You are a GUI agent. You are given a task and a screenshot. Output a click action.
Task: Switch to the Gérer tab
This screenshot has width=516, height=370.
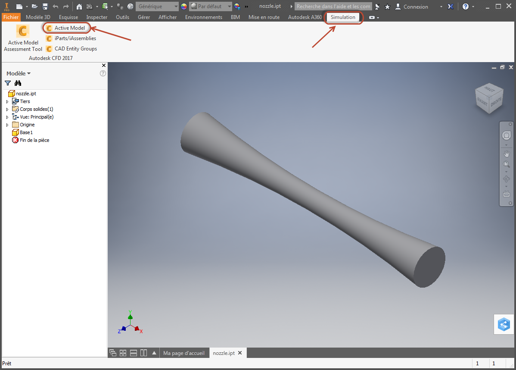pos(144,17)
